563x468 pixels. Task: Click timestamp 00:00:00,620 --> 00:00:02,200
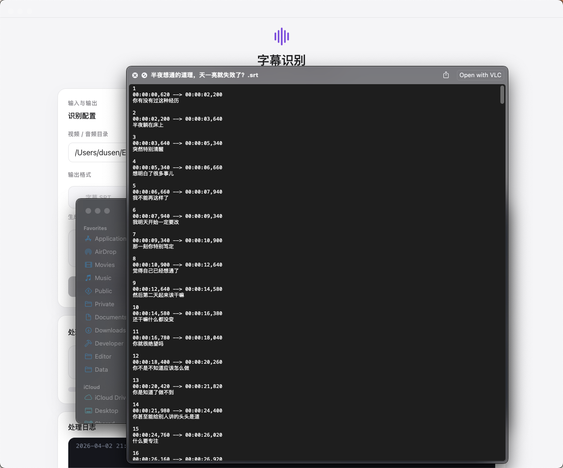point(178,94)
